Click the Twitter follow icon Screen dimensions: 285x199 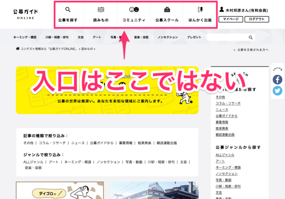click(x=277, y=91)
